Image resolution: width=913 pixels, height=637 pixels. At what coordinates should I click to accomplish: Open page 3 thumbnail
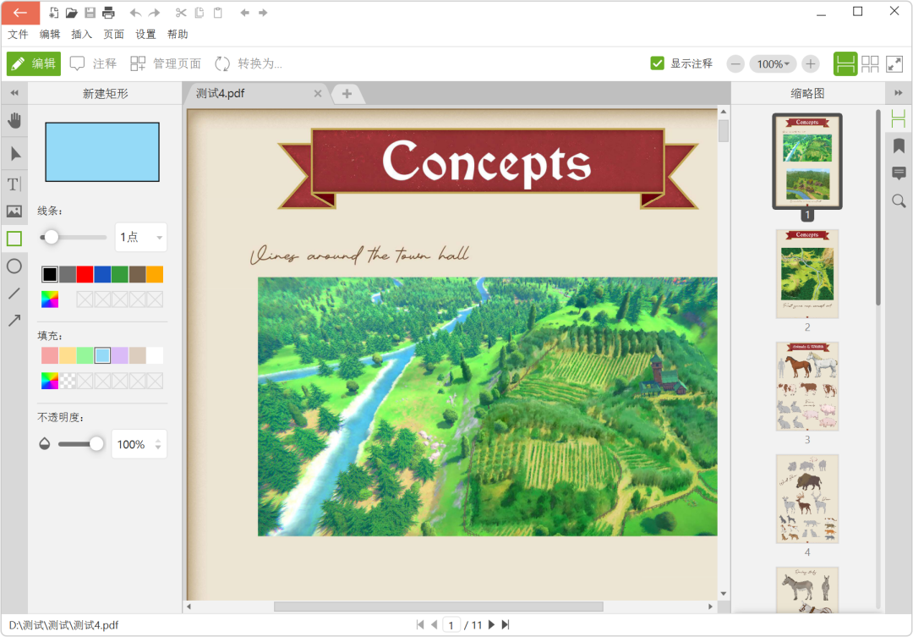click(807, 387)
